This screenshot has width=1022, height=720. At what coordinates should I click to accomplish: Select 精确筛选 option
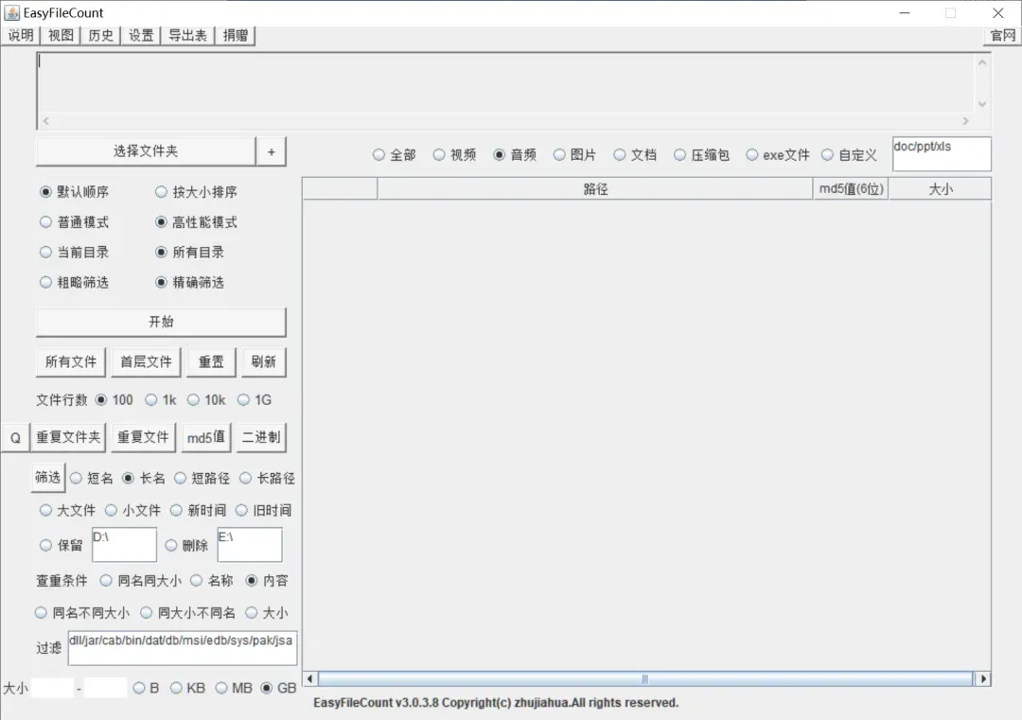point(189,282)
